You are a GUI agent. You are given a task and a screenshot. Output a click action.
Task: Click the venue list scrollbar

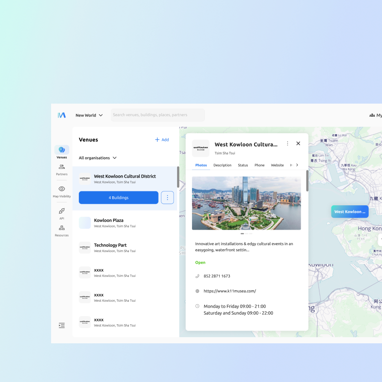click(x=178, y=177)
